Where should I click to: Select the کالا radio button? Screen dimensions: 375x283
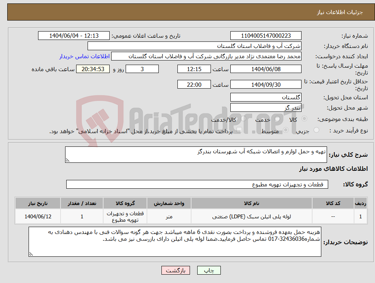(305, 118)
